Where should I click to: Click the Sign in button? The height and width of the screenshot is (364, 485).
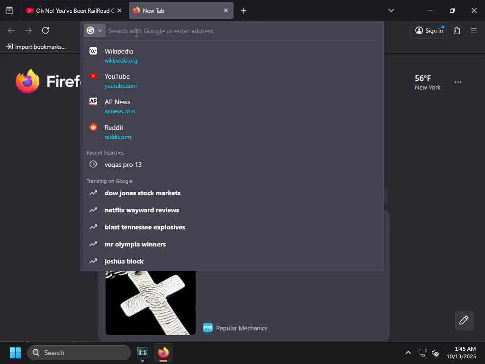(429, 30)
